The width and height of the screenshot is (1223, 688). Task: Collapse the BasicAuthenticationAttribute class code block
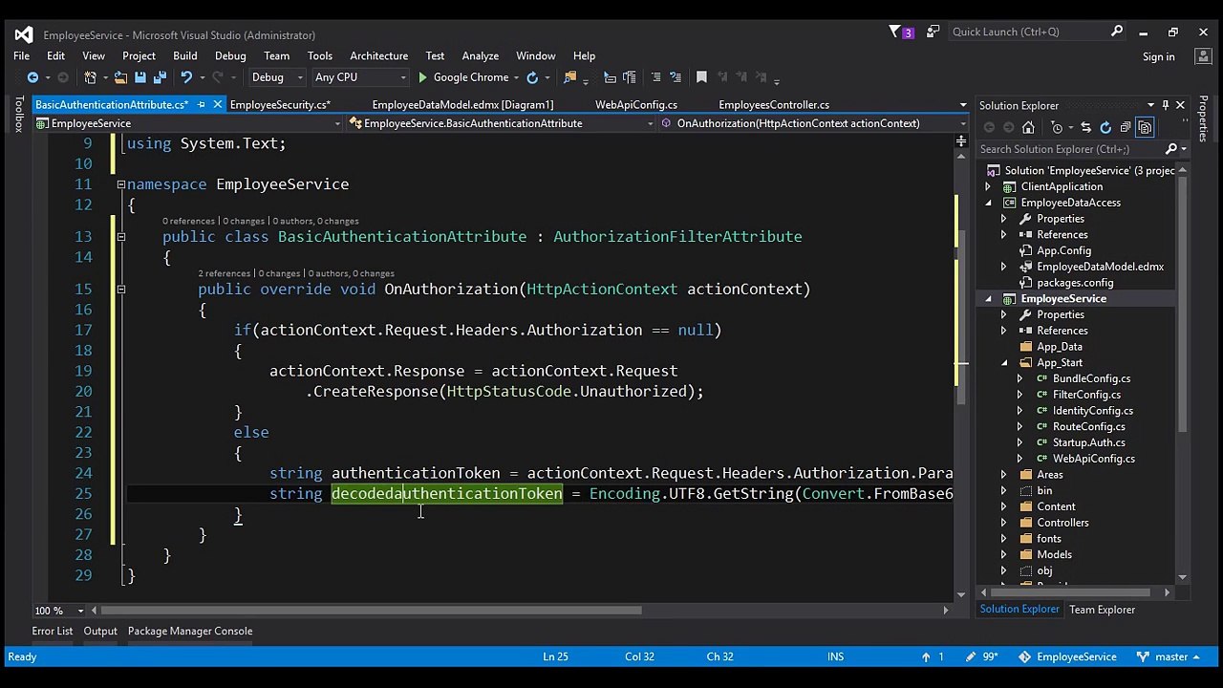[120, 237]
